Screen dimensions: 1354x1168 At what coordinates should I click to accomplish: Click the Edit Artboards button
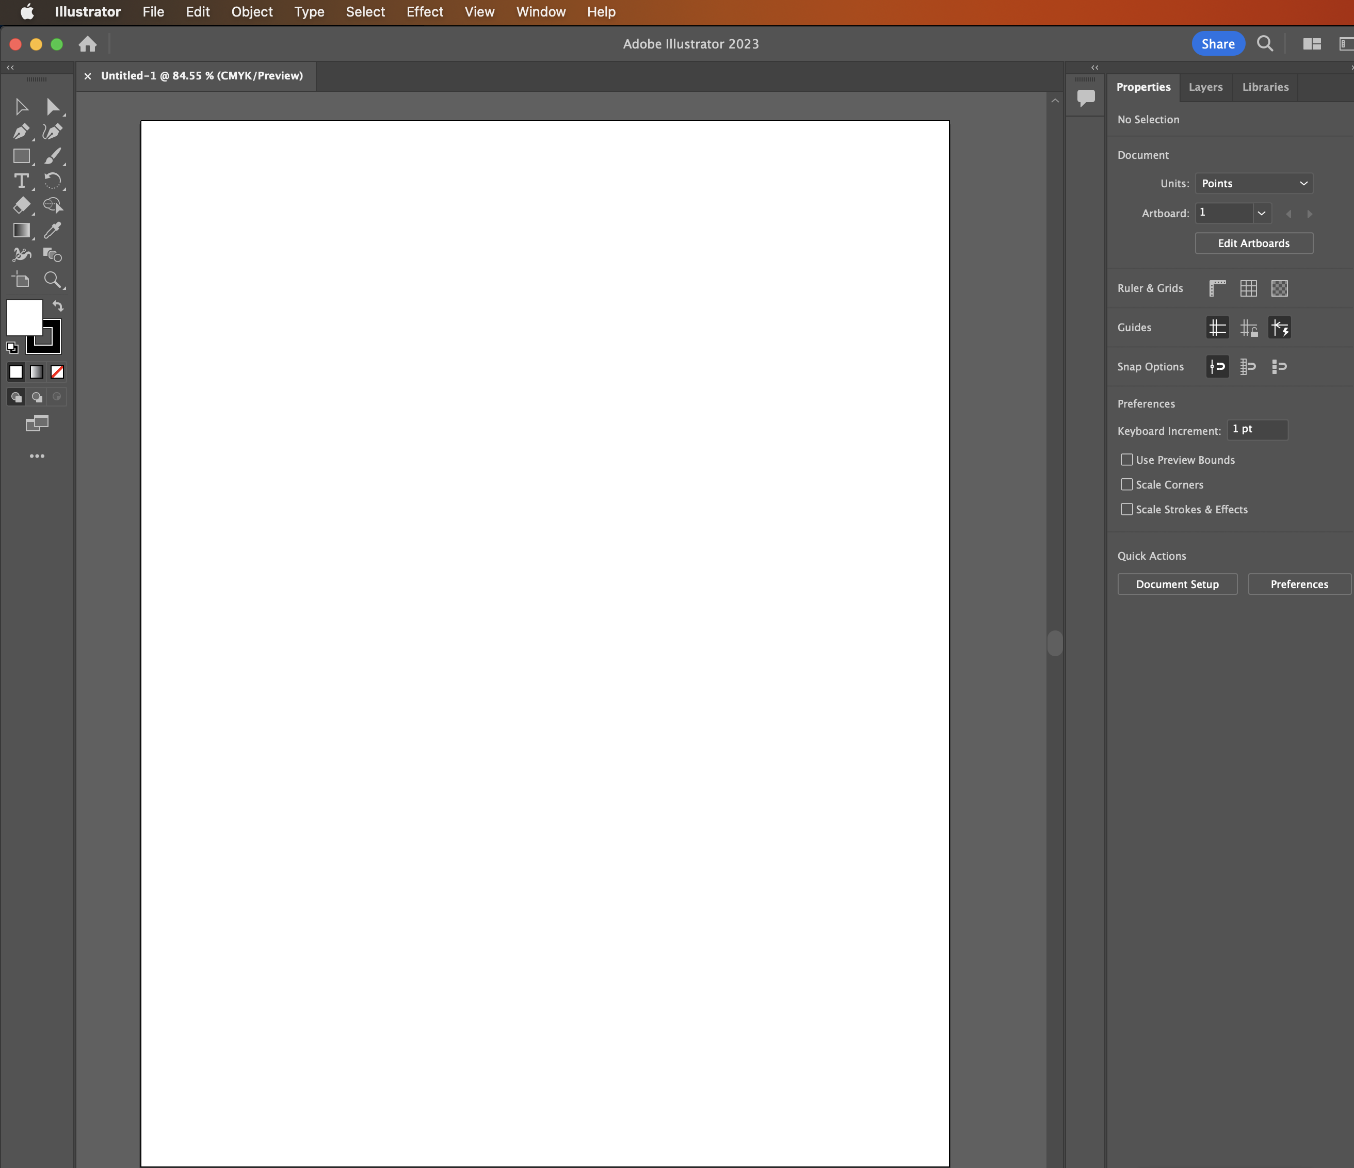point(1253,243)
